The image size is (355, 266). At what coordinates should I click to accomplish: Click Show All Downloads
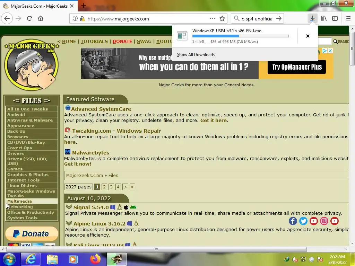tap(196, 54)
